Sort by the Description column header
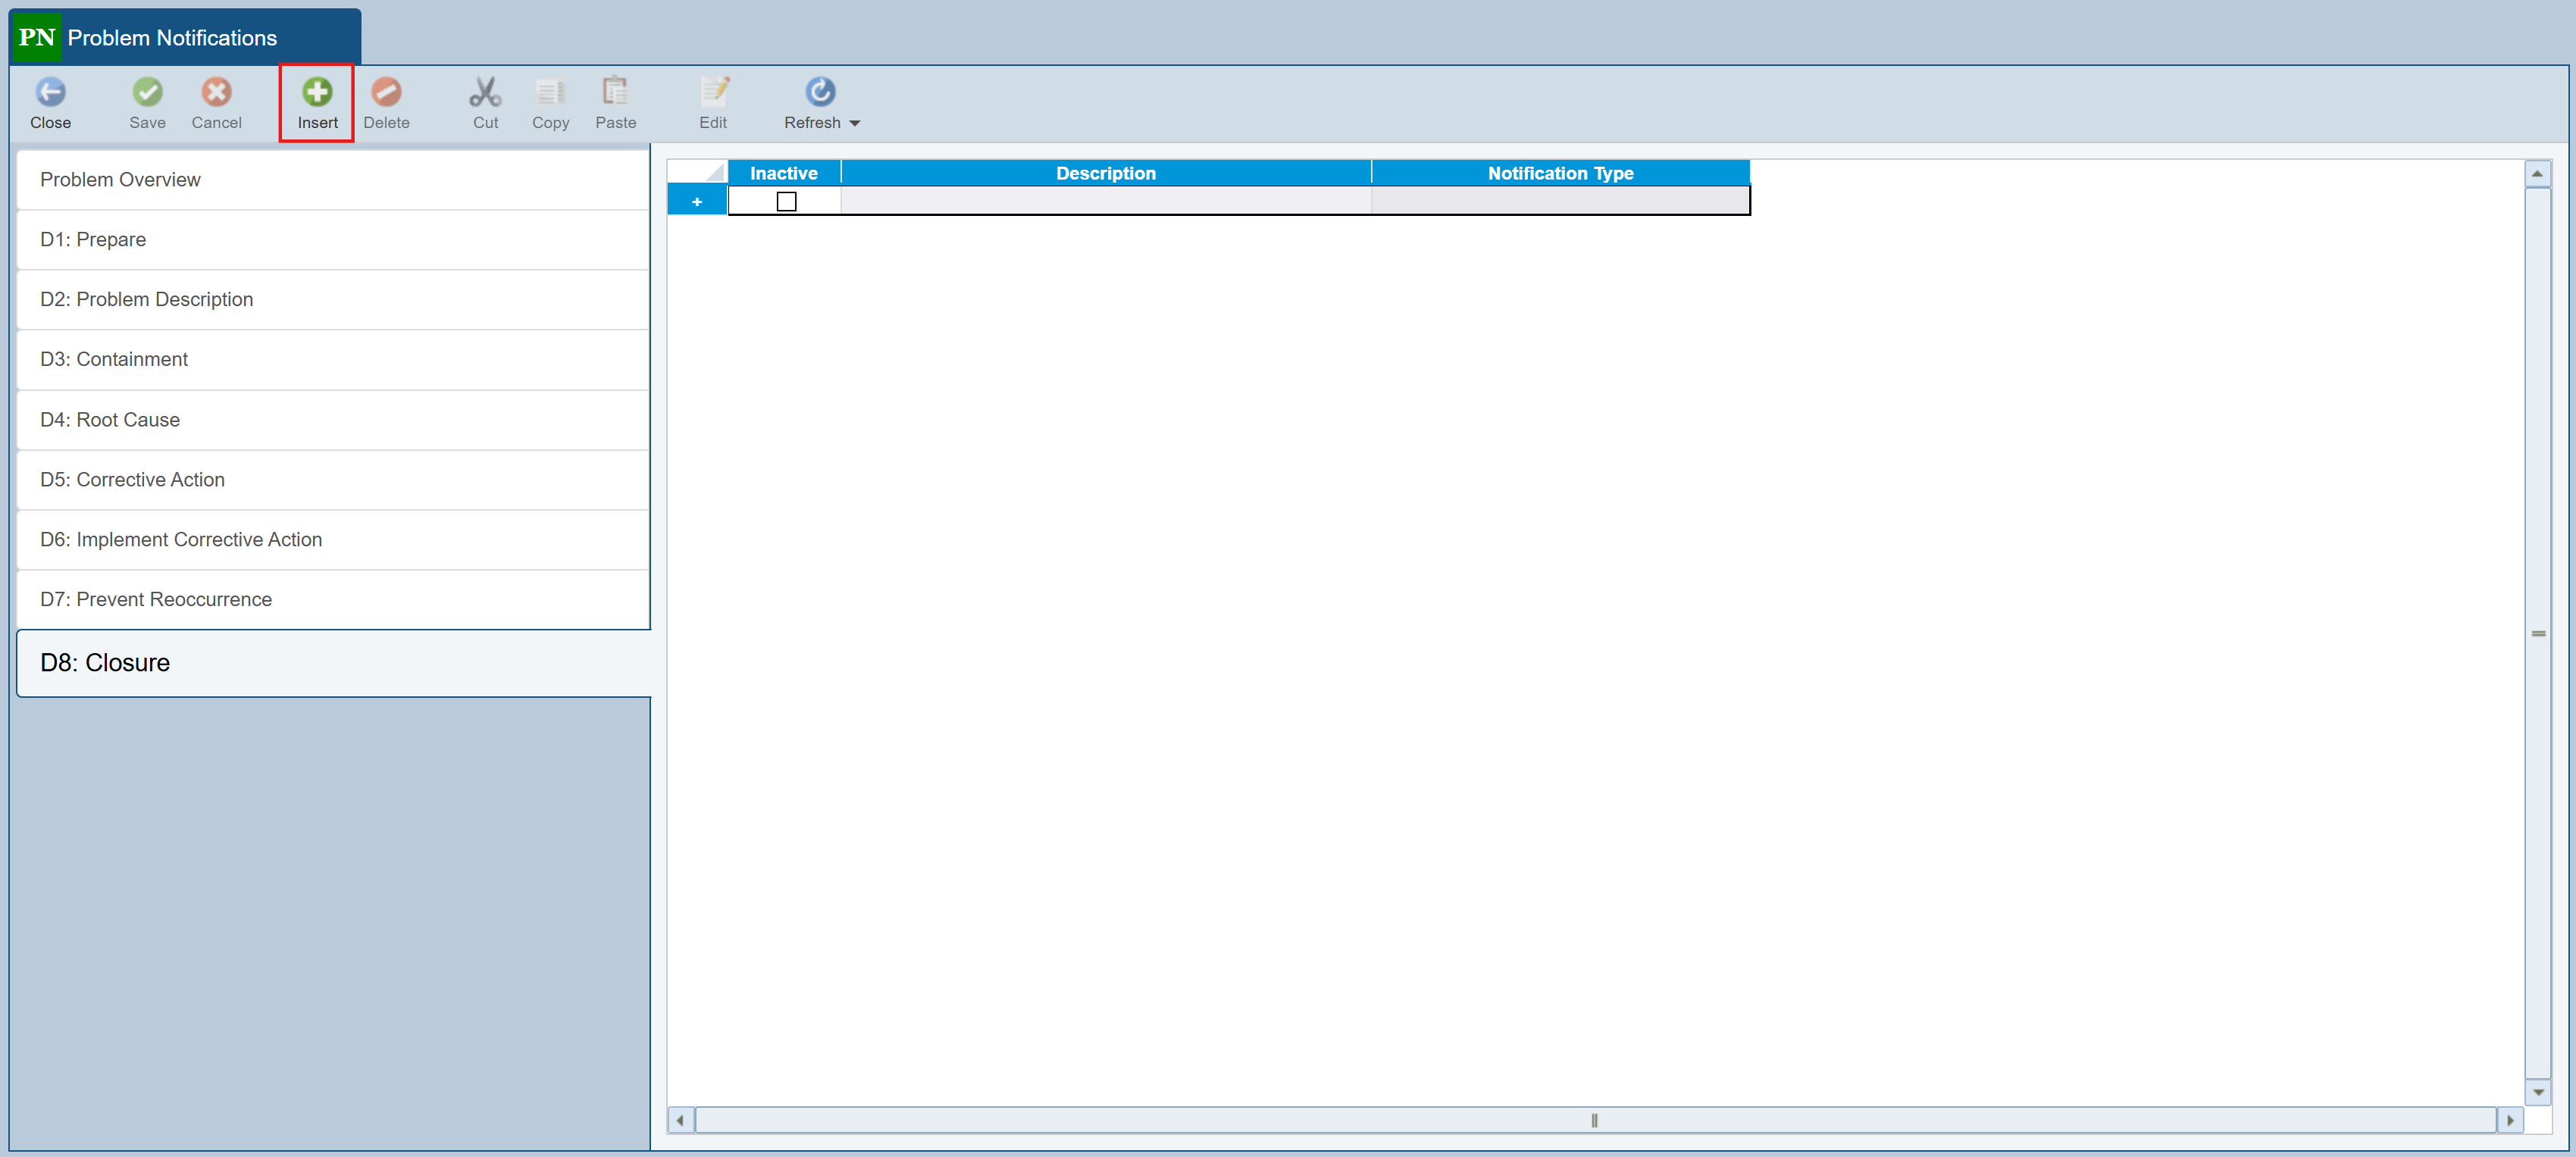Screen dimensions: 2576x1157 1105,173
